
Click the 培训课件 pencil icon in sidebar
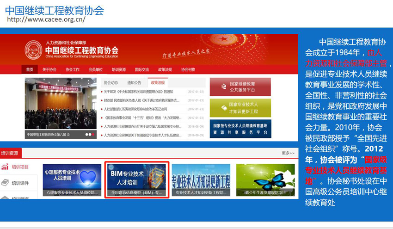pyautogui.click(x=5, y=183)
